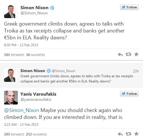The height and width of the screenshot is (139, 143).
Task: Follow Yanis Varoufakis
Action: point(129,94)
